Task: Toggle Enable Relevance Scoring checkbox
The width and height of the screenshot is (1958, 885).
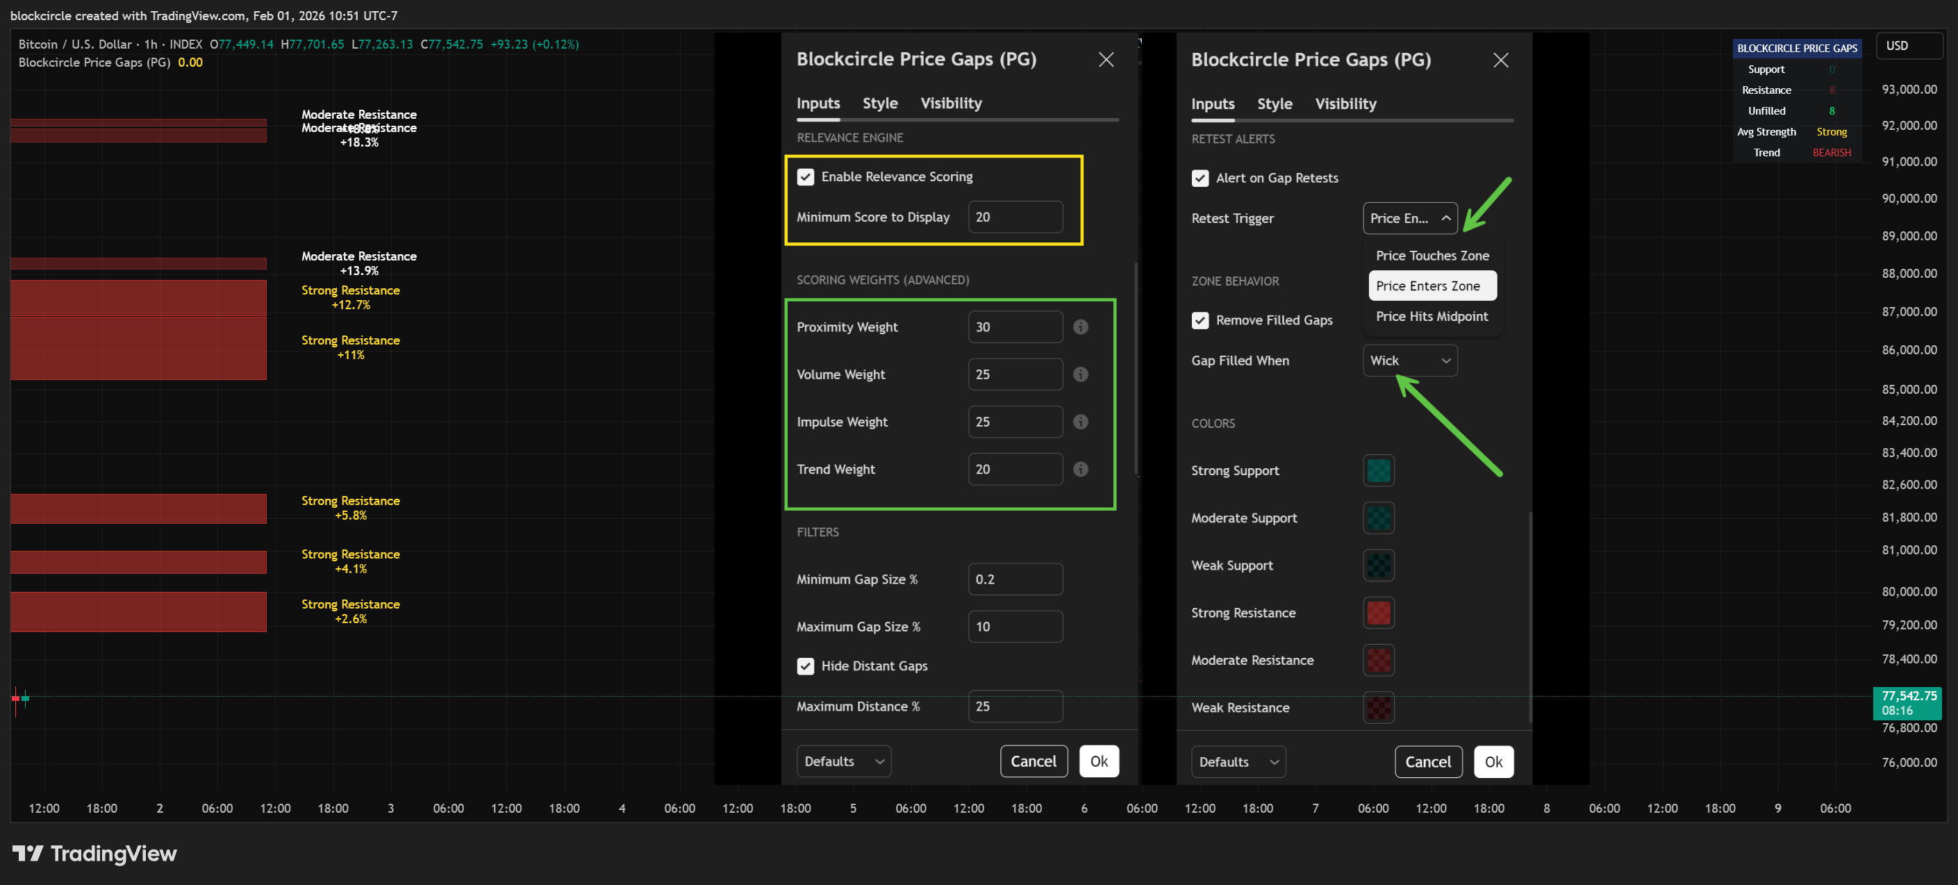Action: pyautogui.click(x=806, y=177)
